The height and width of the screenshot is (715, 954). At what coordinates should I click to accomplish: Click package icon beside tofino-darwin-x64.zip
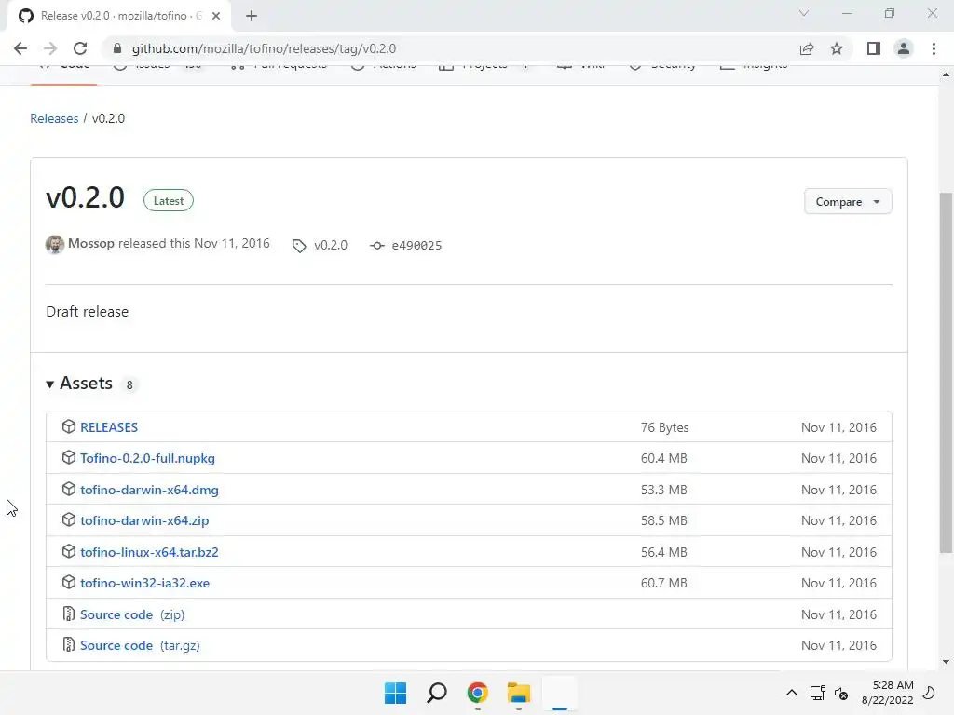point(69,520)
